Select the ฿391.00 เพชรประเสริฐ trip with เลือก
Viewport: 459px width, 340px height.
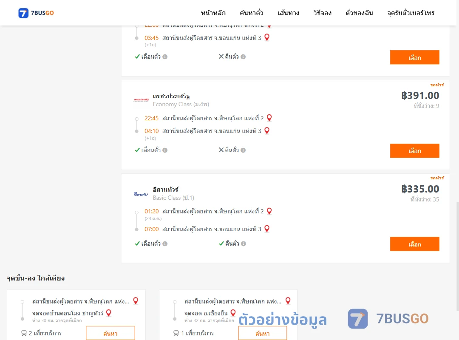pos(414,151)
